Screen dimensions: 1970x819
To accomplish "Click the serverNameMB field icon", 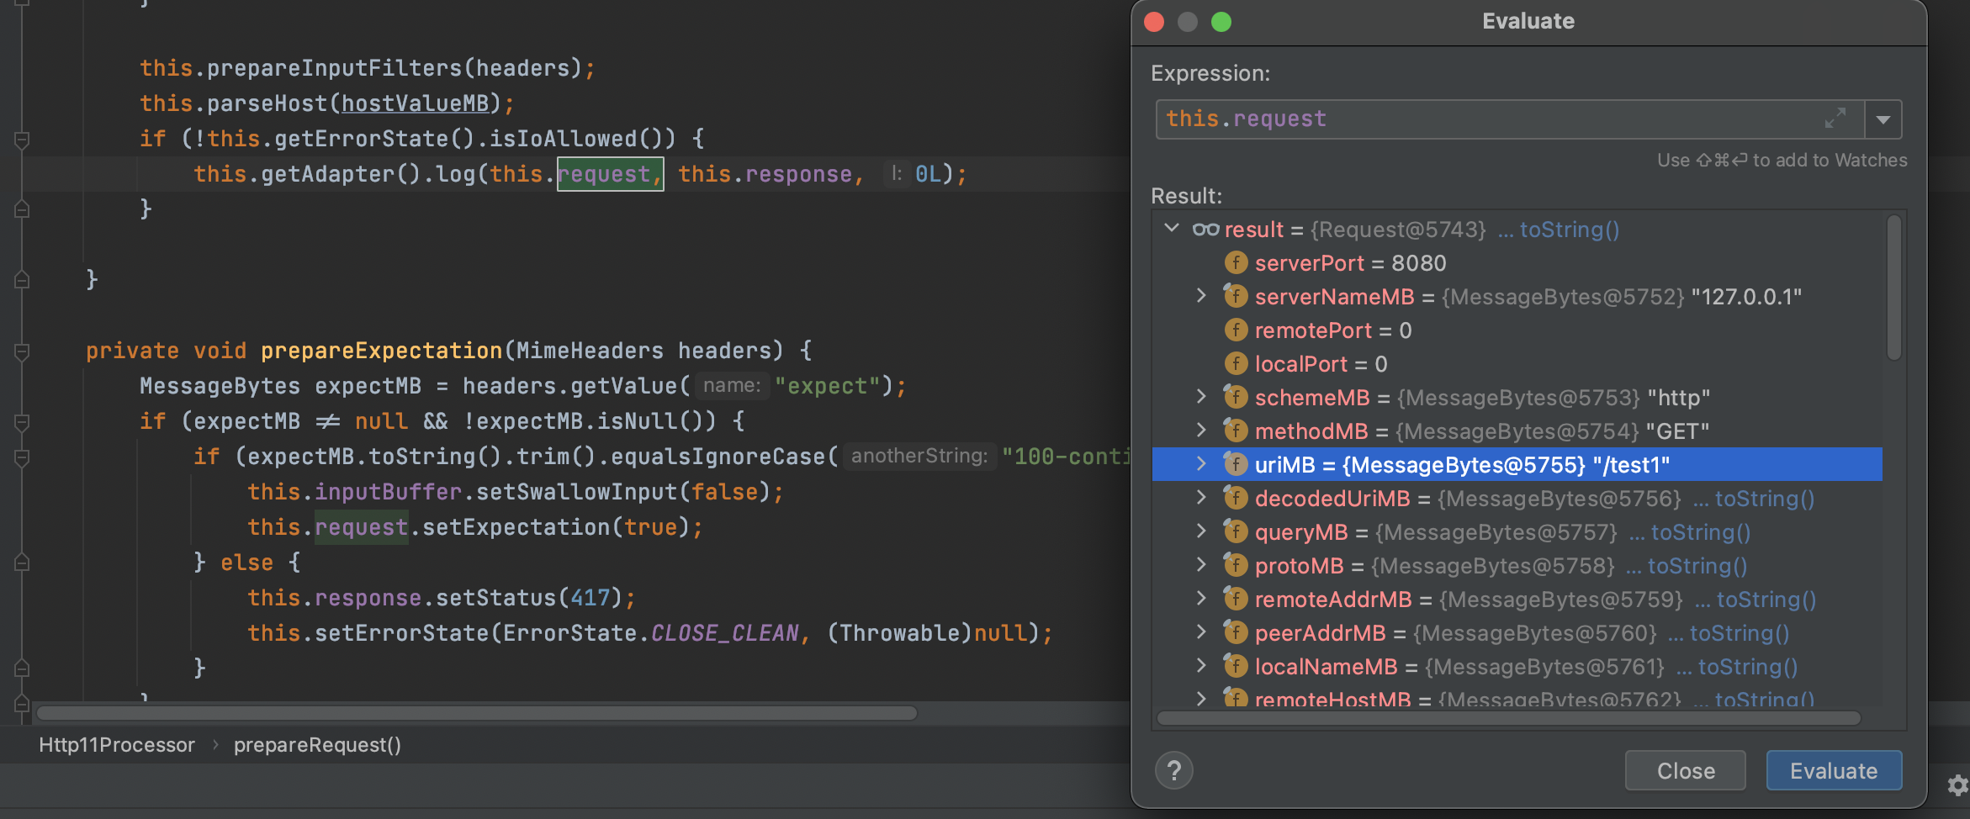I will click(x=1235, y=296).
